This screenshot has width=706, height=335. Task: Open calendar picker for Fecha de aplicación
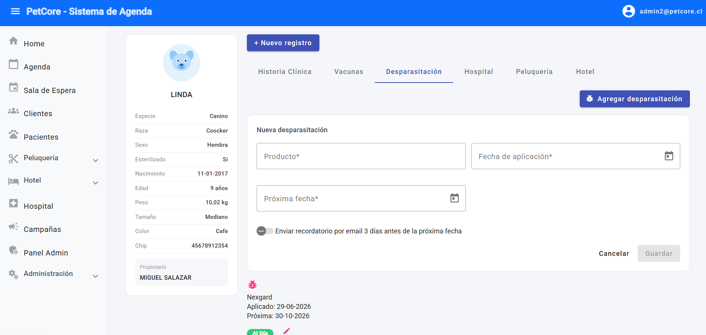pos(669,156)
